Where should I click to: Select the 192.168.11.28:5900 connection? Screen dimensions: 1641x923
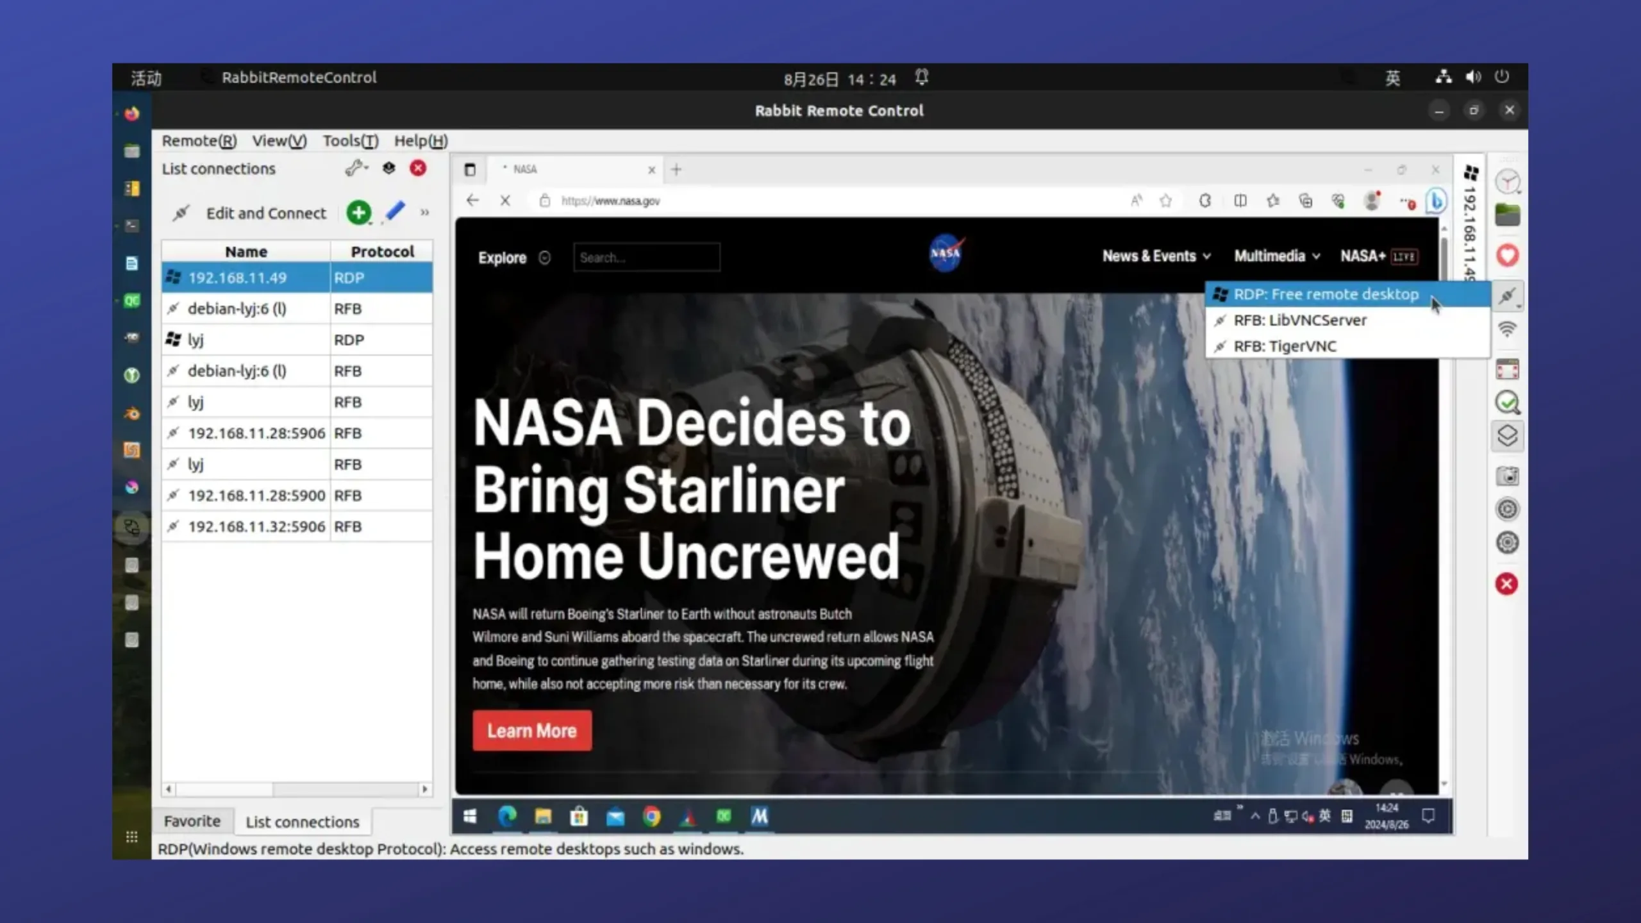pyautogui.click(x=297, y=495)
